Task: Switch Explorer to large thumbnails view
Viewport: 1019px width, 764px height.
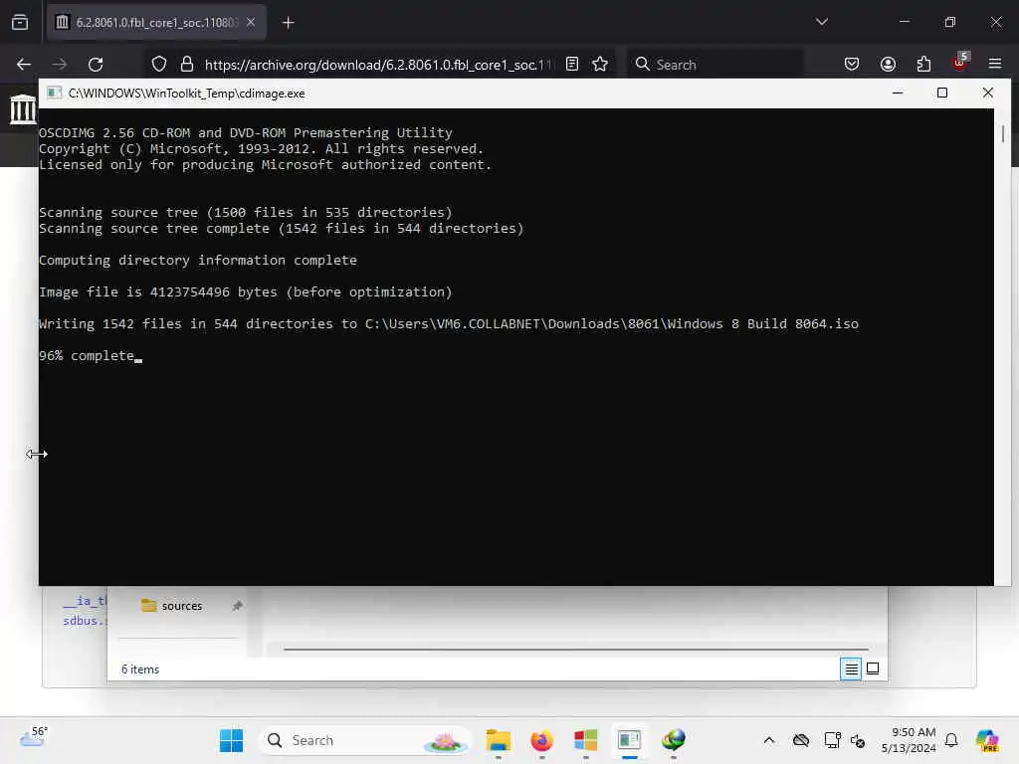Action: click(x=873, y=668)
